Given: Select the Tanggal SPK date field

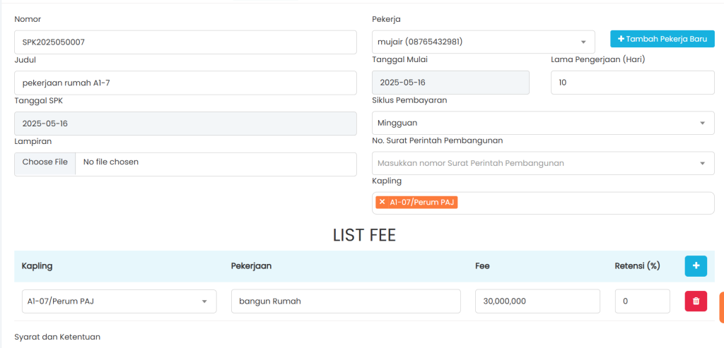Looking at the screenshot, I should 185,124.
